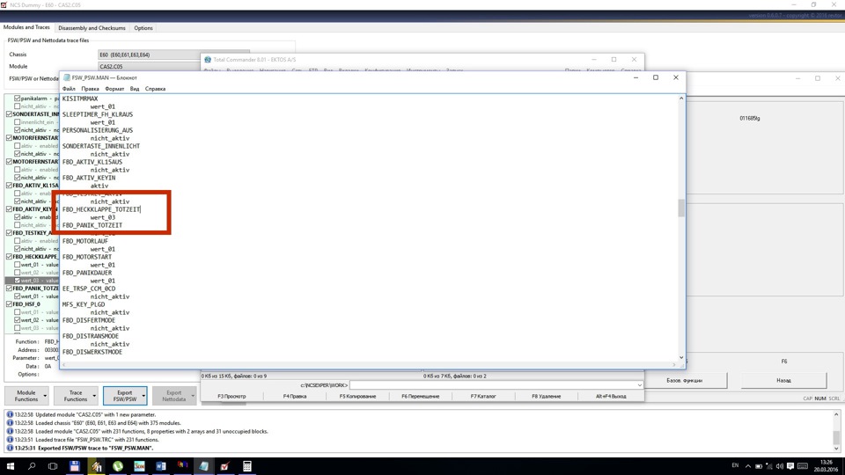Image resolution: width=845 pixels, height=475 pixels.
Task: Open the Notepad taskbar icon
Action: (203, 466)
